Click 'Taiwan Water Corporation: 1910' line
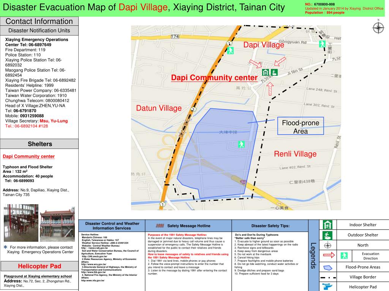The image size is (389, 291). point(36,95)
